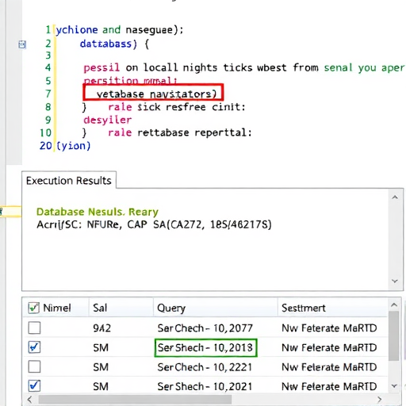Click the horizontal scroll right arrow
Viewport: 406px width, 406px height.
point(380,400)
